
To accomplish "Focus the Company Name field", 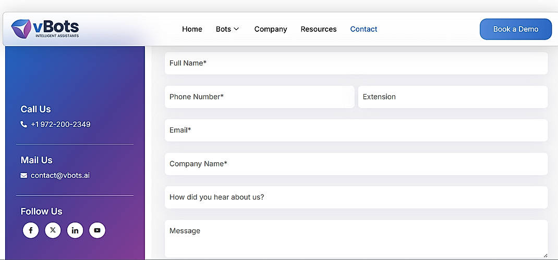I will (356, 164).
